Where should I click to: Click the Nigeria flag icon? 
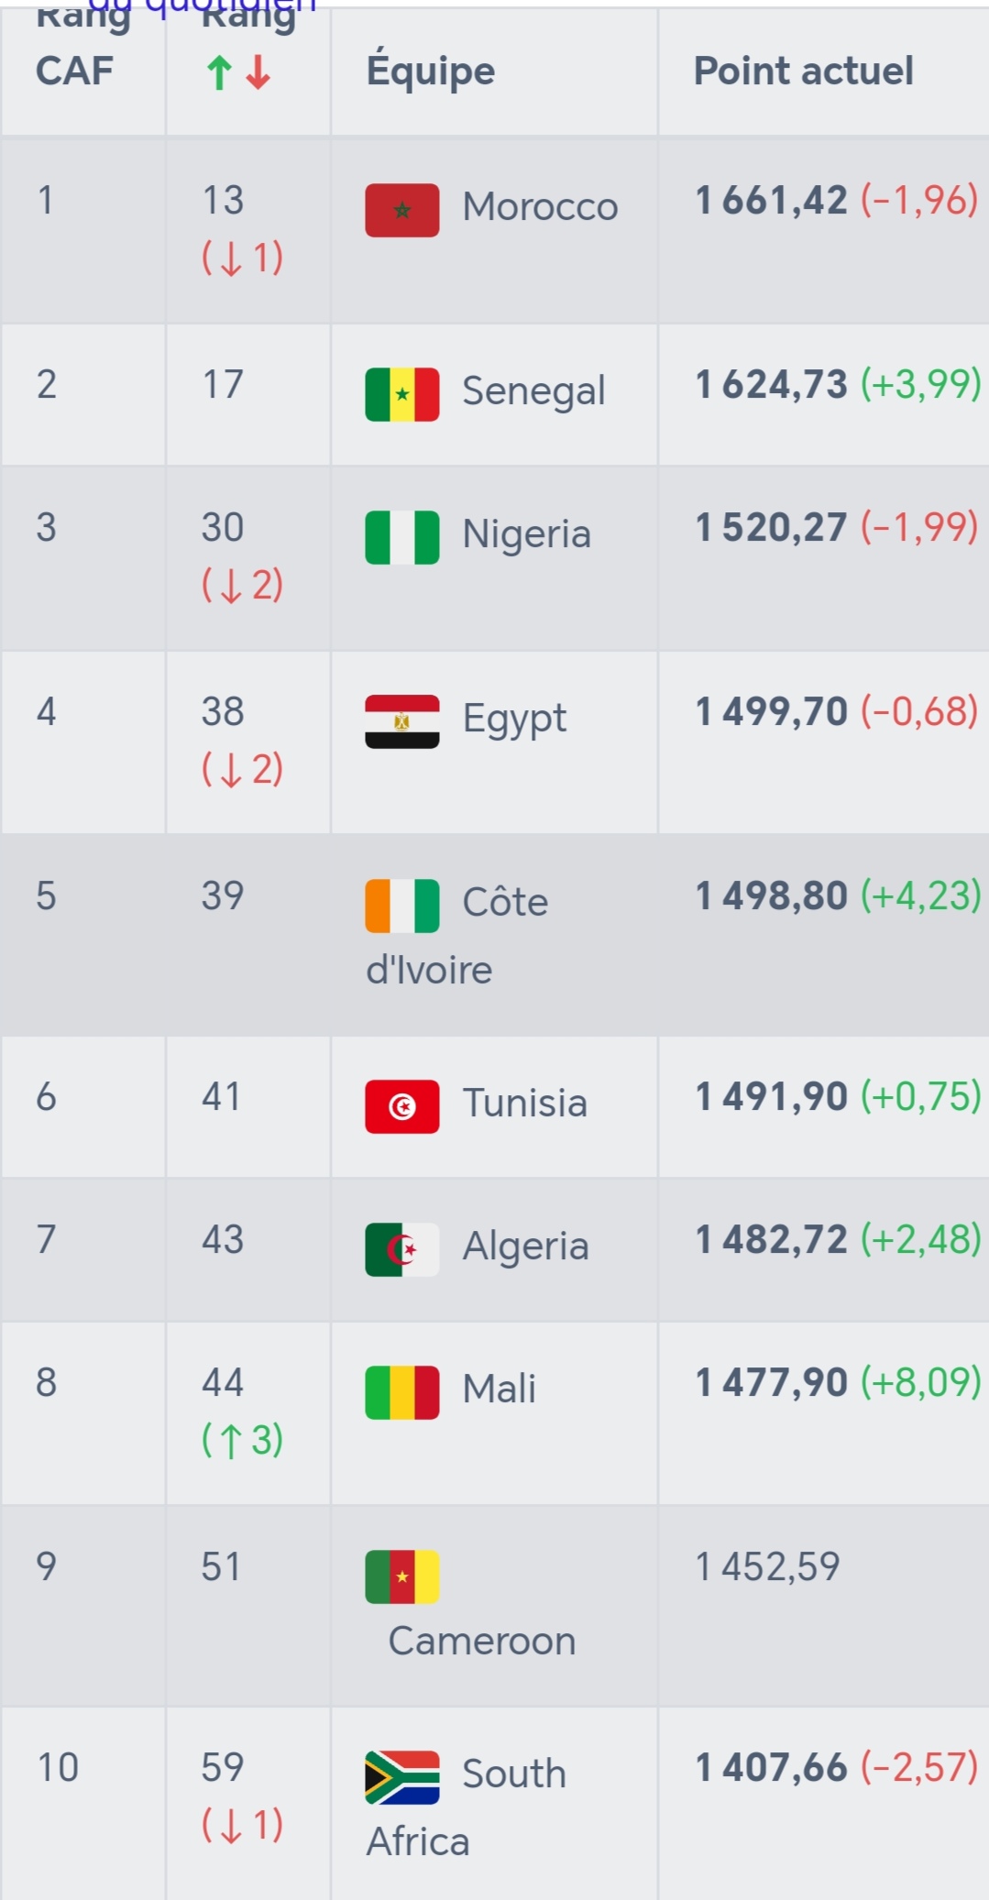[x=401, y=538]
